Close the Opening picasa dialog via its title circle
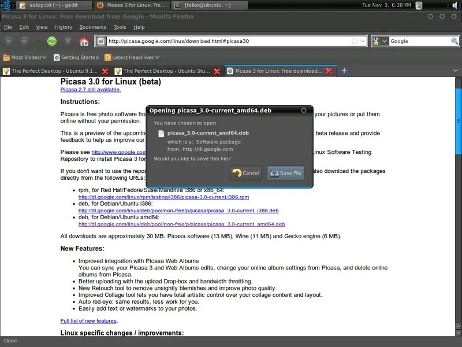 (x=304, y=110)
